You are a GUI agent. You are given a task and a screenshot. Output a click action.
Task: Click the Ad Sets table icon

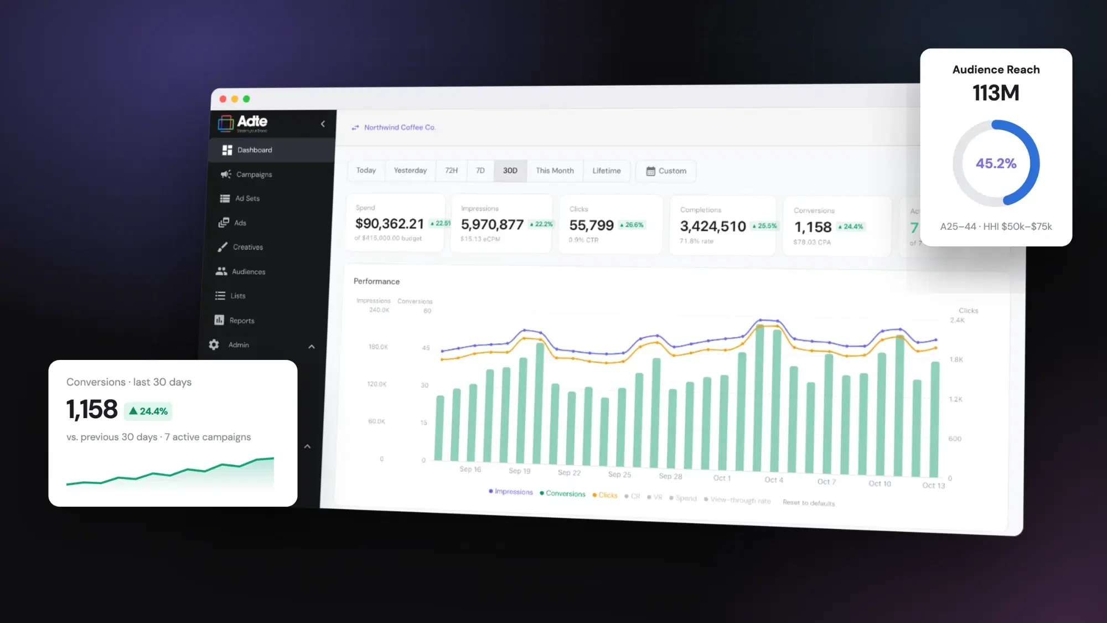tap(225, 198)
